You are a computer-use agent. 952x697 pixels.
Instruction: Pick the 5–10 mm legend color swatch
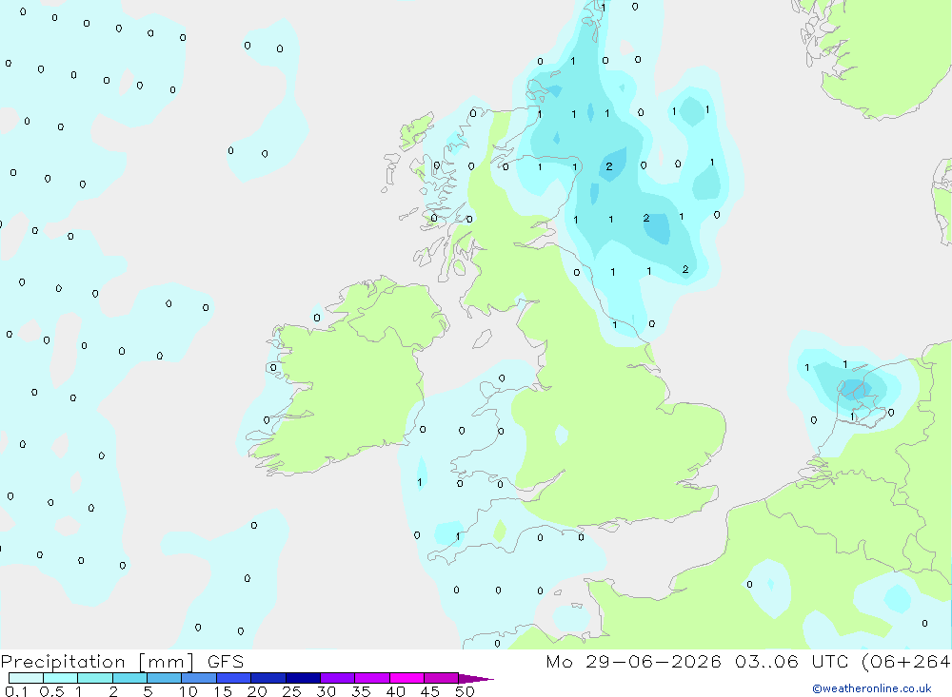pyautogui.click(x=165, y=678)
